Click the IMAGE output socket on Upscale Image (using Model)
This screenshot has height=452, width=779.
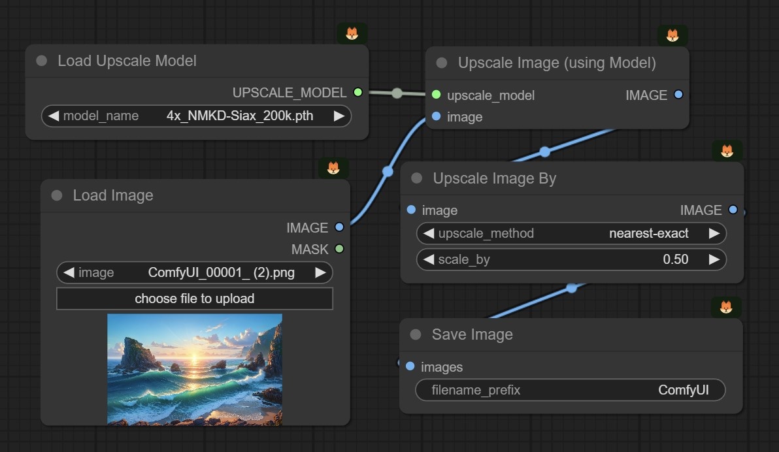pyautogui.click(x=678, y=94)
